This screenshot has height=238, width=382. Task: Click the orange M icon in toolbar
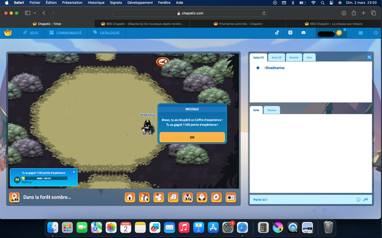click(x=187, y=197)
